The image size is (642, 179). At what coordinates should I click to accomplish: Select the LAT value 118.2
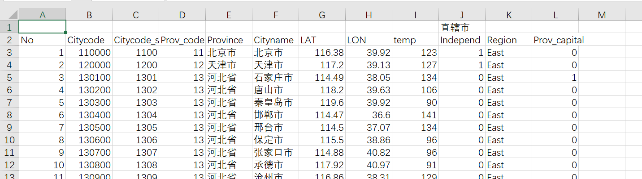(x=322, y=90)
